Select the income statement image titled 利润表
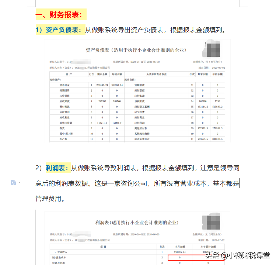The width and height of the screenshot is (276, 265). (x=137, y=238)
